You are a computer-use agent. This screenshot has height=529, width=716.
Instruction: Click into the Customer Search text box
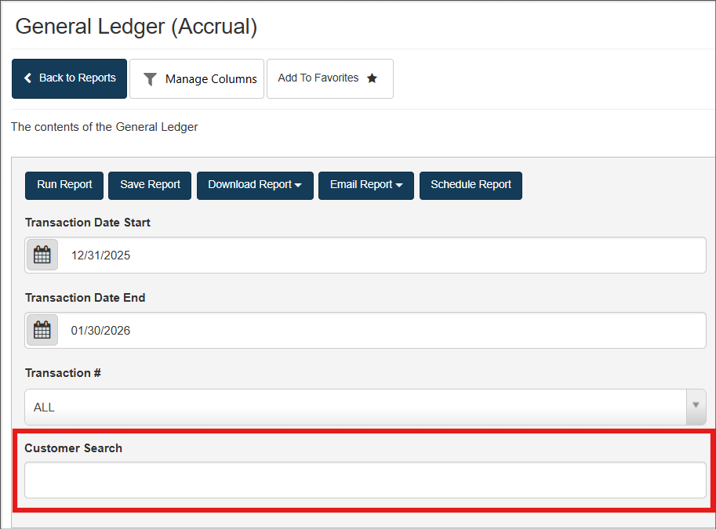(x=365, y=480)
